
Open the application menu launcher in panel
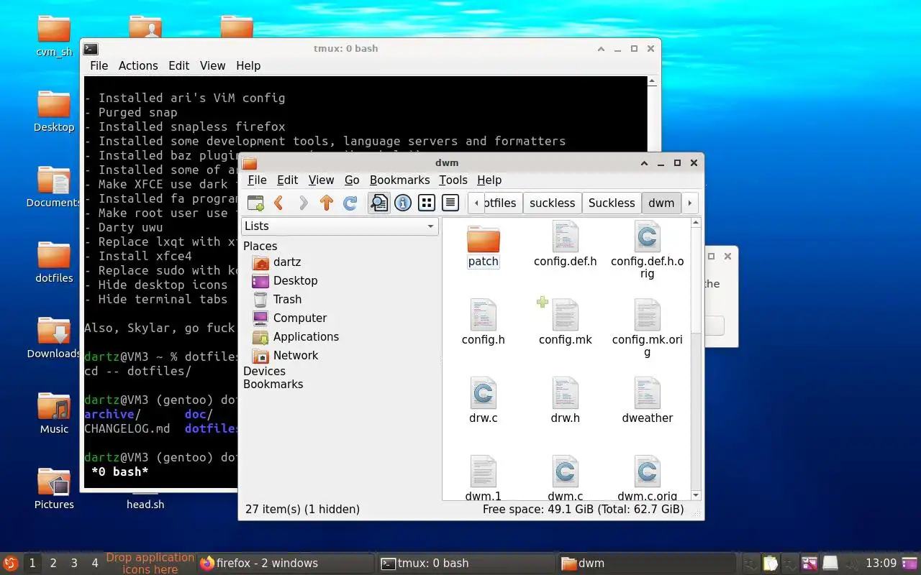pyautogui.click(x=10, y=563)
